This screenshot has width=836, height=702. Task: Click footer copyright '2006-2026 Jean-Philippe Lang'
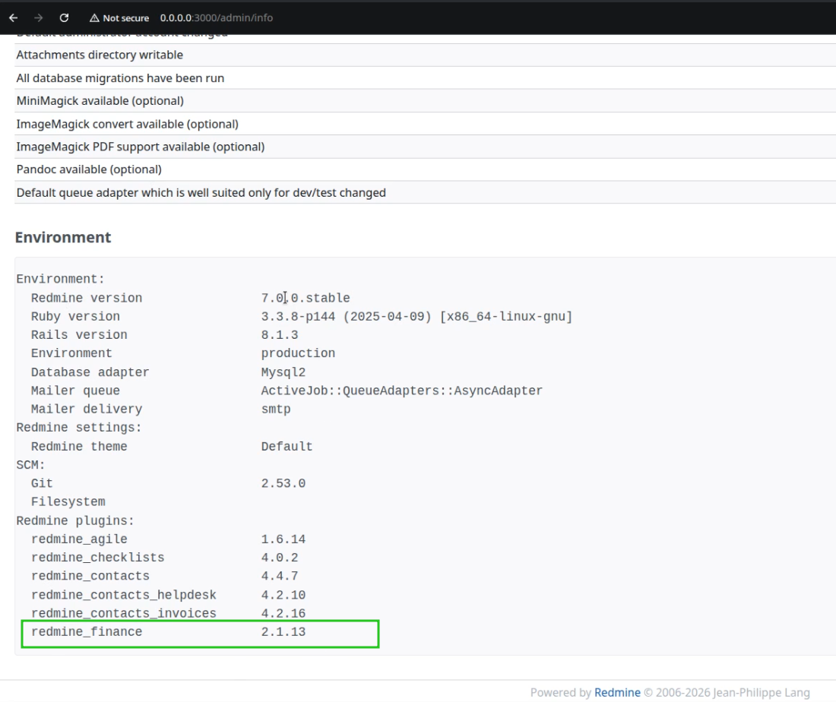pos(733,692)
